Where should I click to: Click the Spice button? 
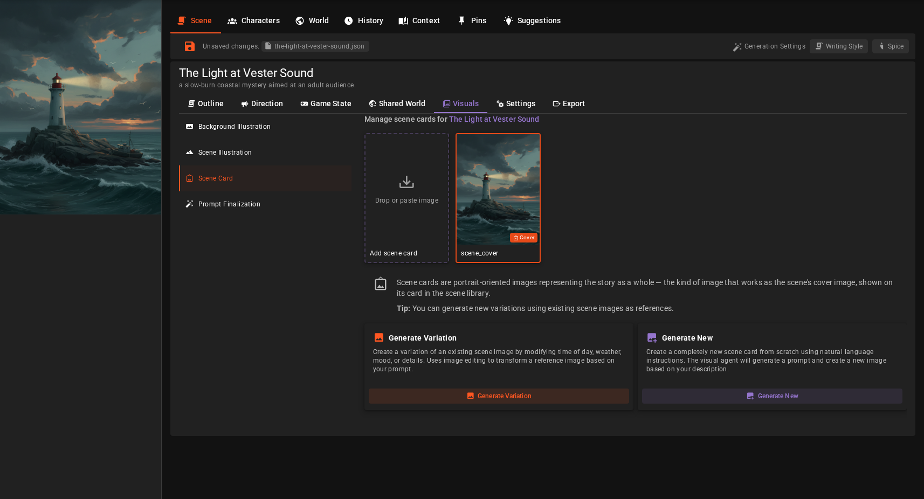(x=891, y=46)
